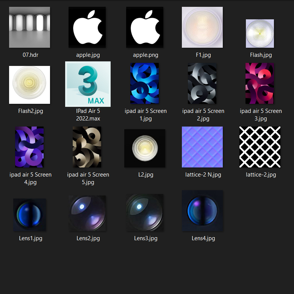Click the file name Flash.jpg
294x294 pixels.
click(x=261, y=55)
